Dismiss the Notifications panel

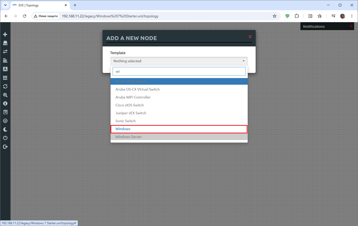[x=351, y=26]
